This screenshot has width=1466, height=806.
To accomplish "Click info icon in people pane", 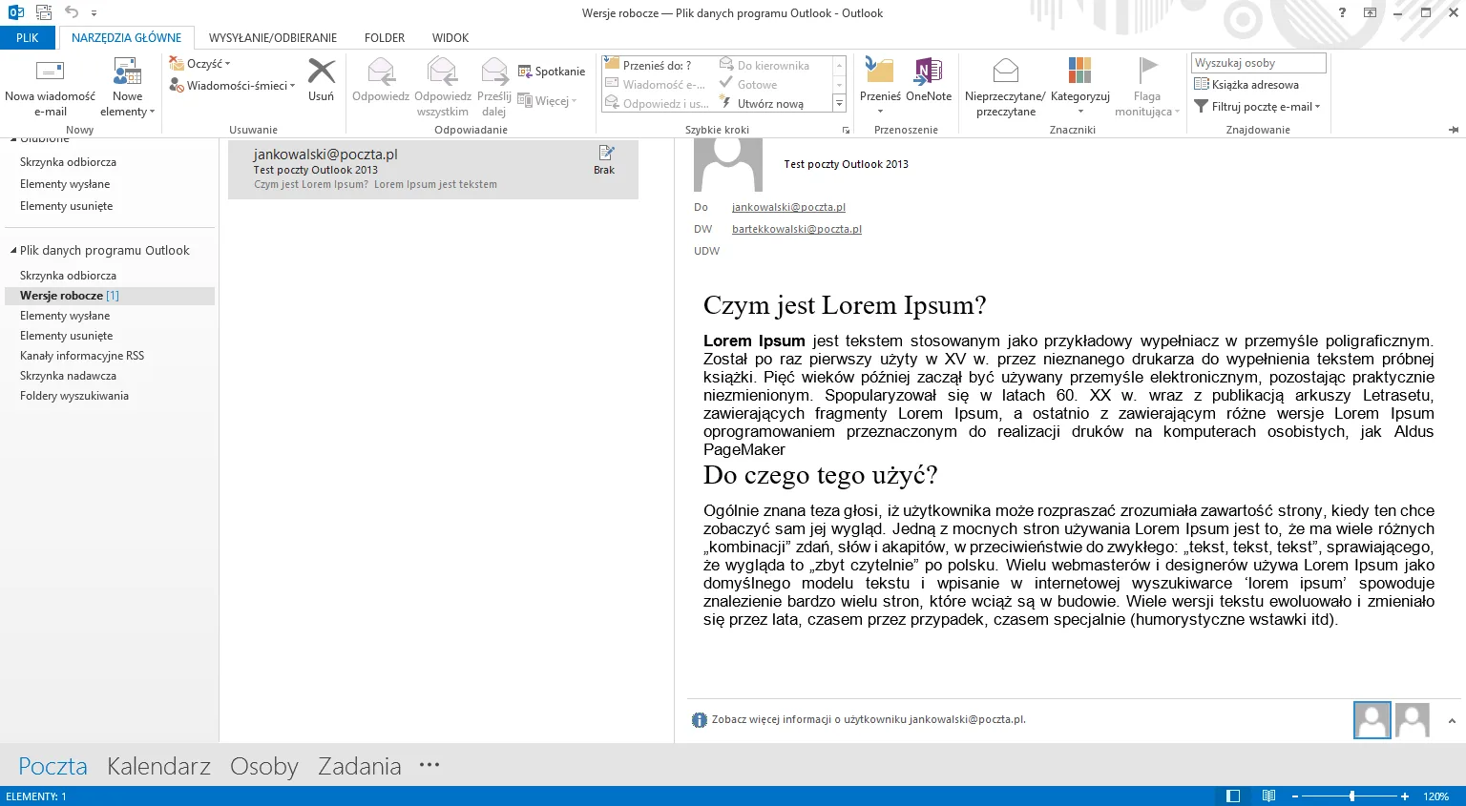I will click(699, 720).
